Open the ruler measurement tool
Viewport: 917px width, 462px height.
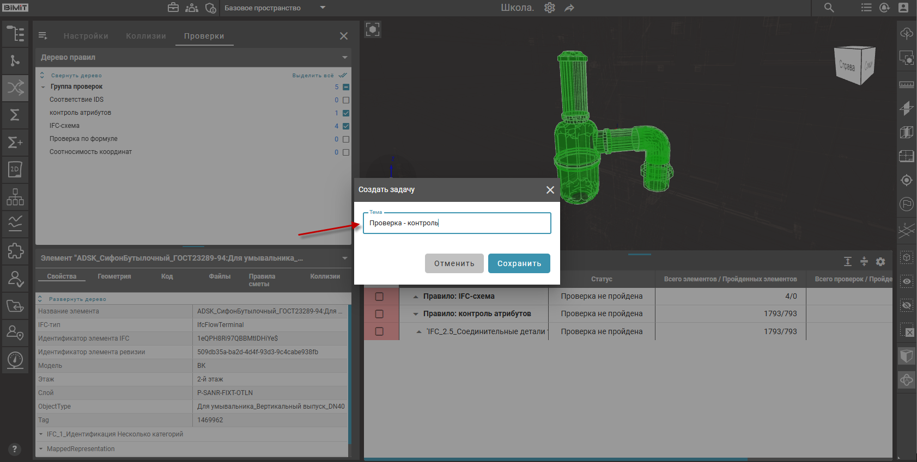[x=907, y=84]
